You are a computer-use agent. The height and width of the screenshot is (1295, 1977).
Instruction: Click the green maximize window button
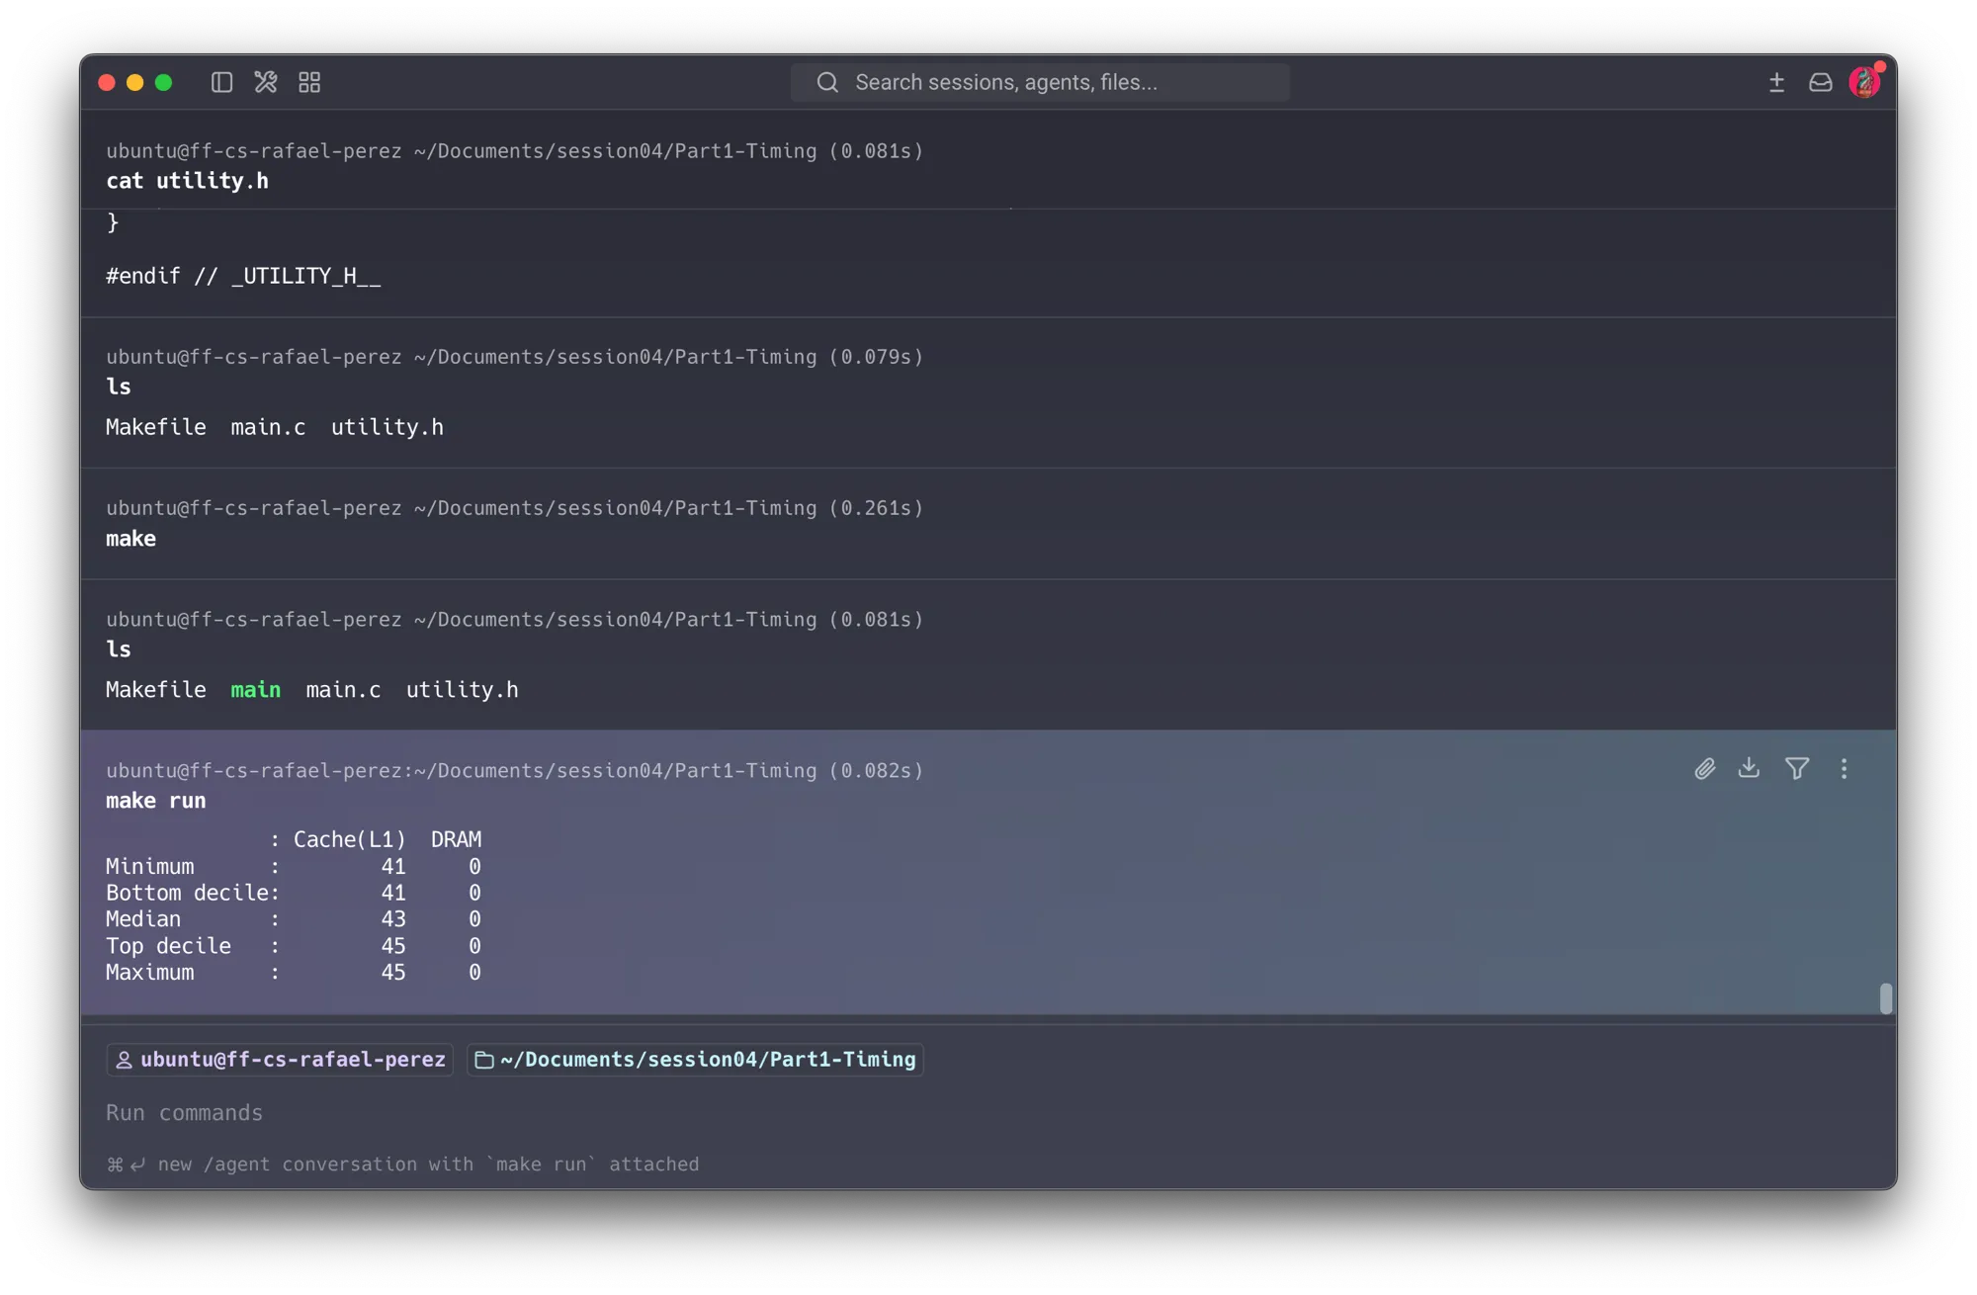click(164, 82)
